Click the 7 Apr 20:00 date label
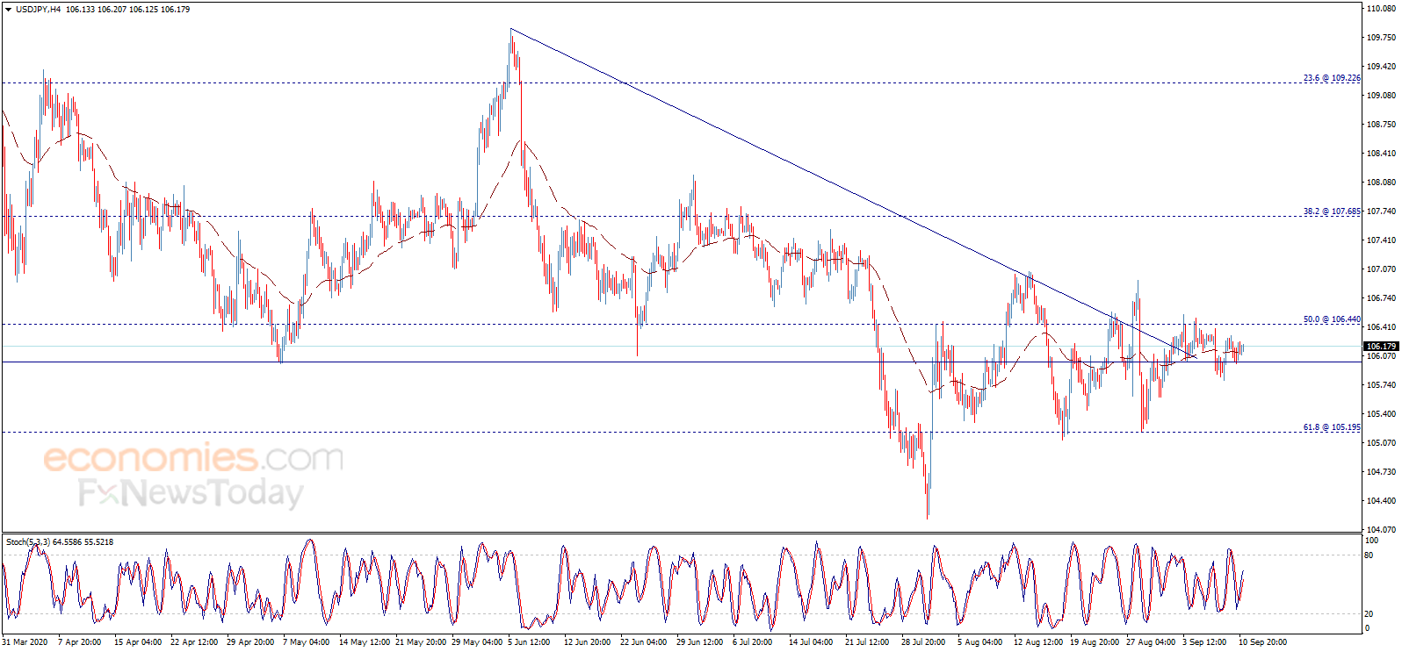The width and height of the screenshot is (1402, 652). point(79,642)
